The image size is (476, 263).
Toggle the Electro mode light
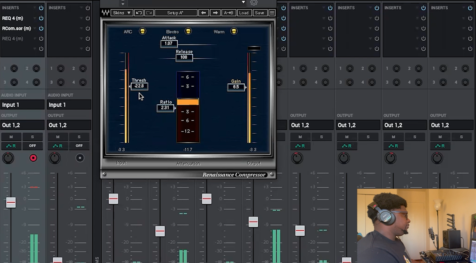(x=188, y=31)
